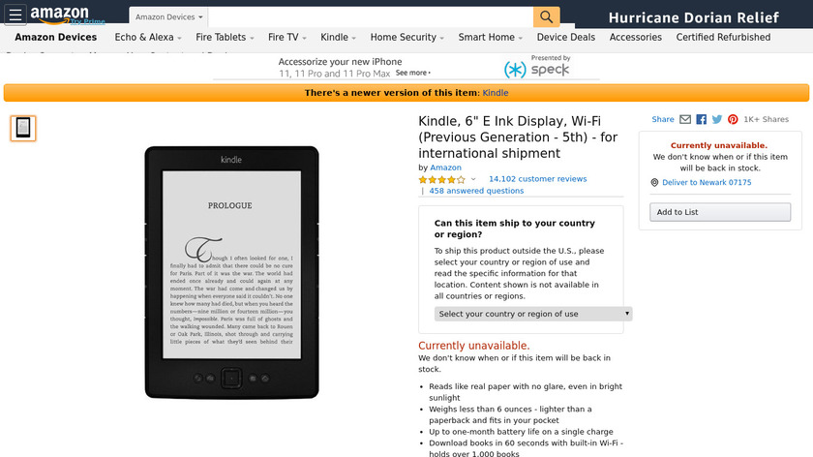Open Select your country or region dropdown
813x457 pixels.
[x=533, y=314]
